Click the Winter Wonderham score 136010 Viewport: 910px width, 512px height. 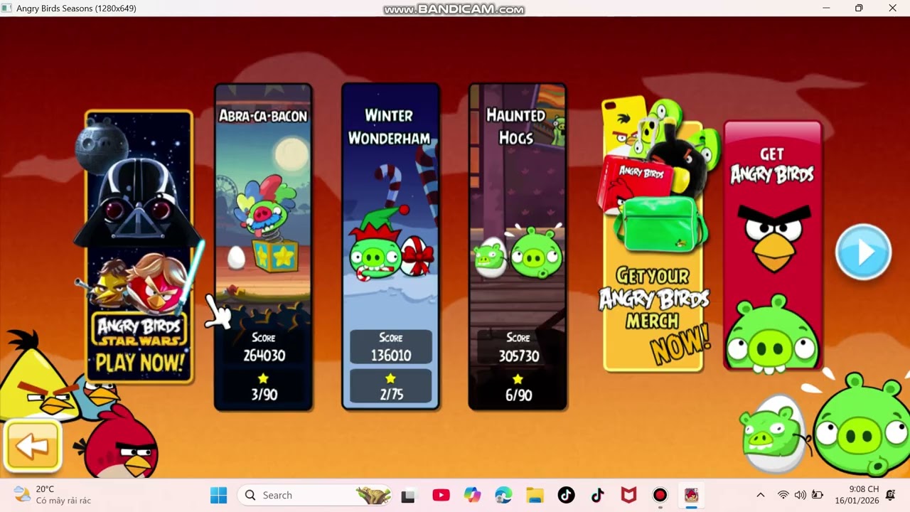click(390, 355)
